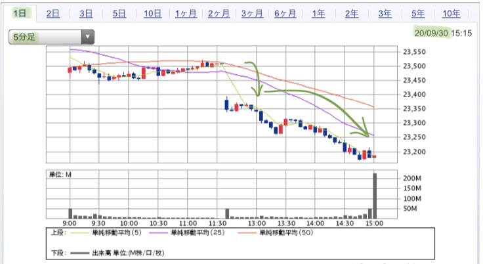
Task: Open the 3日 chart range
Action: 86,14
